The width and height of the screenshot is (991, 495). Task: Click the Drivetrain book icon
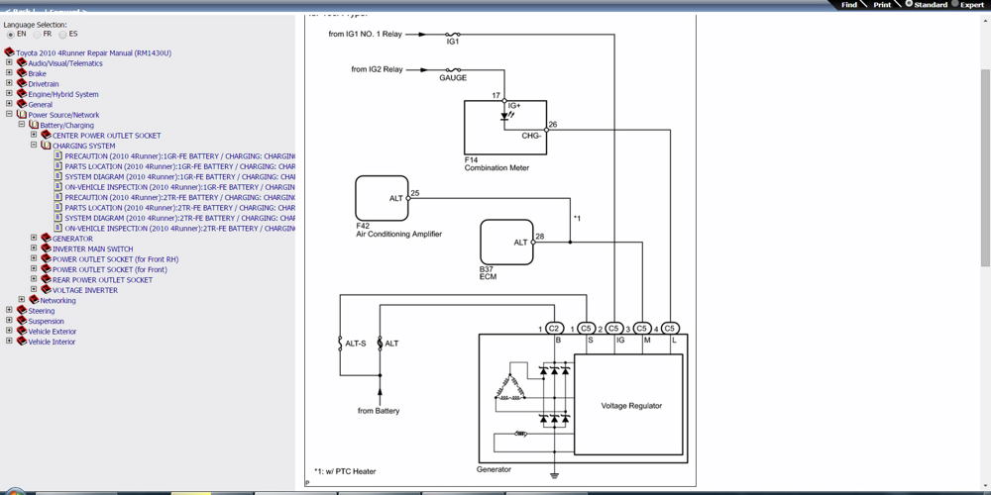coord(22,83)
